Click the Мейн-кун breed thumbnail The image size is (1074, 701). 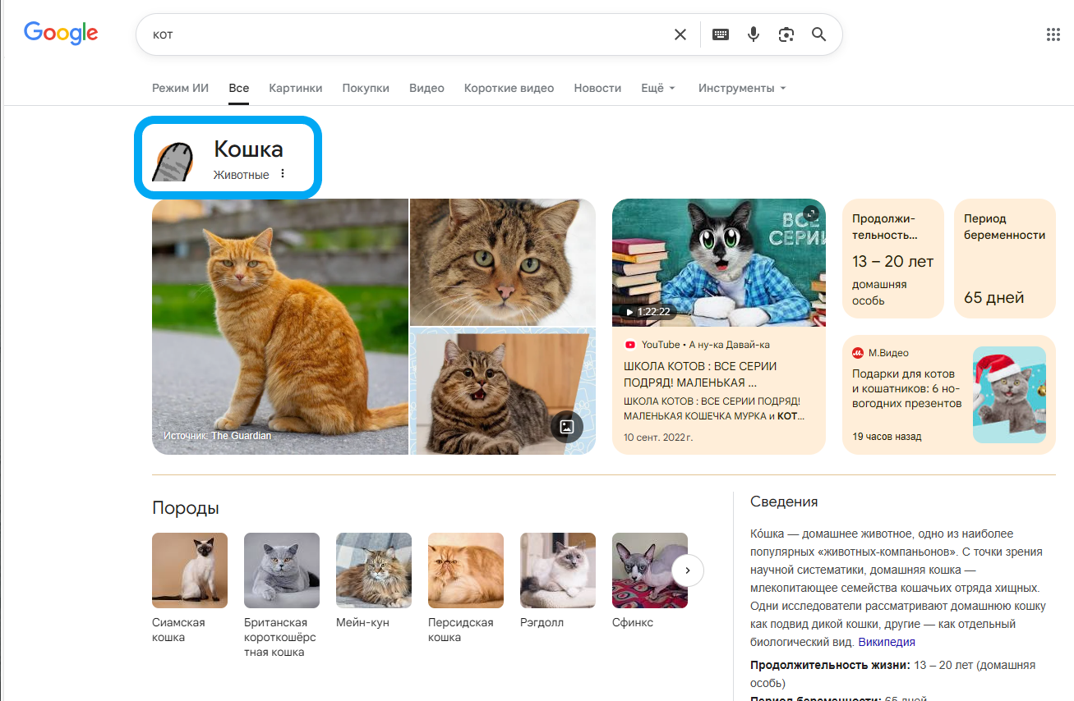click(x=374, y=570)
